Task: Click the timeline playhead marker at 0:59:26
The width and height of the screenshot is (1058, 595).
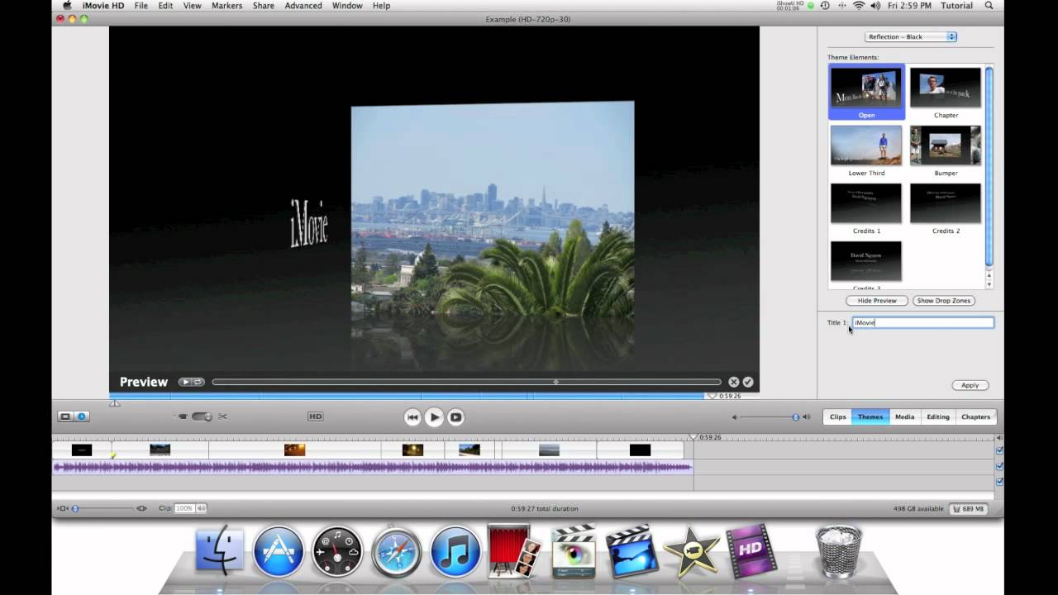Action: click(694, 437)
